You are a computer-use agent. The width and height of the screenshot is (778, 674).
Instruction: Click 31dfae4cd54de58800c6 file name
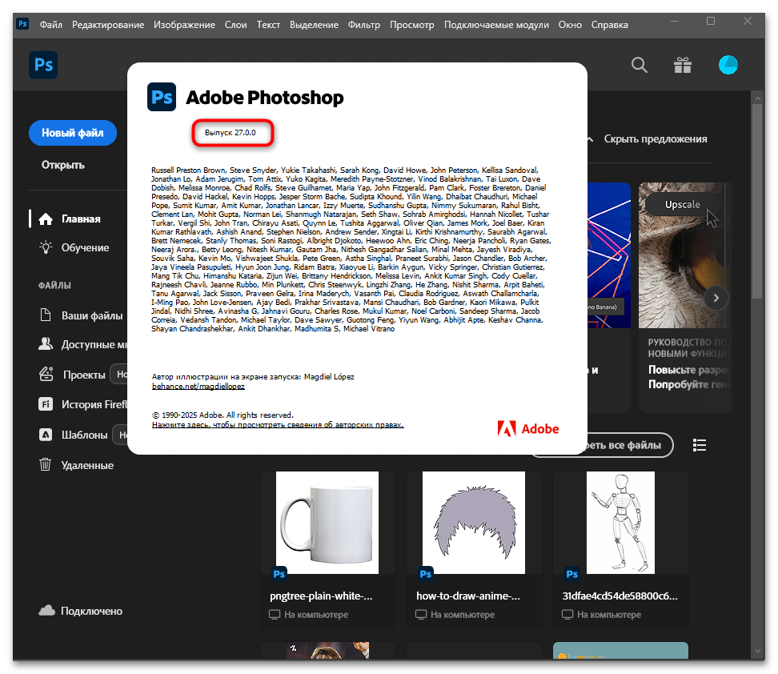coord(620,596)
